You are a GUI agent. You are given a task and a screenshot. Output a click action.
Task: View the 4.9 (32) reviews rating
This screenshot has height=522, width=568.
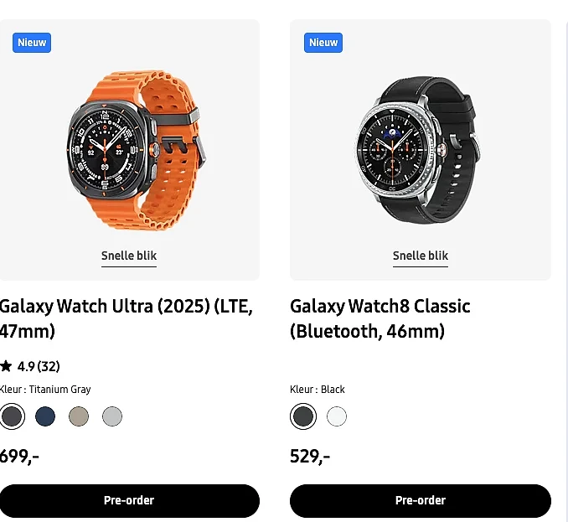30,366
